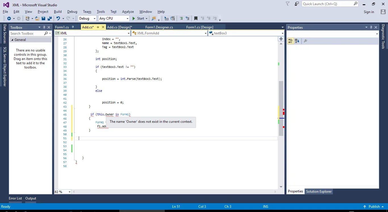Click the Navigate Backward arrow icon

coord(9,18)
